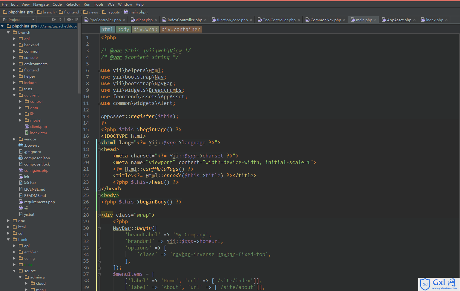Image resolution: width=460 pixels, height=291 pixels.
Task: Click the collapse all icon in Project panel
Action: (x=60, y=19)
